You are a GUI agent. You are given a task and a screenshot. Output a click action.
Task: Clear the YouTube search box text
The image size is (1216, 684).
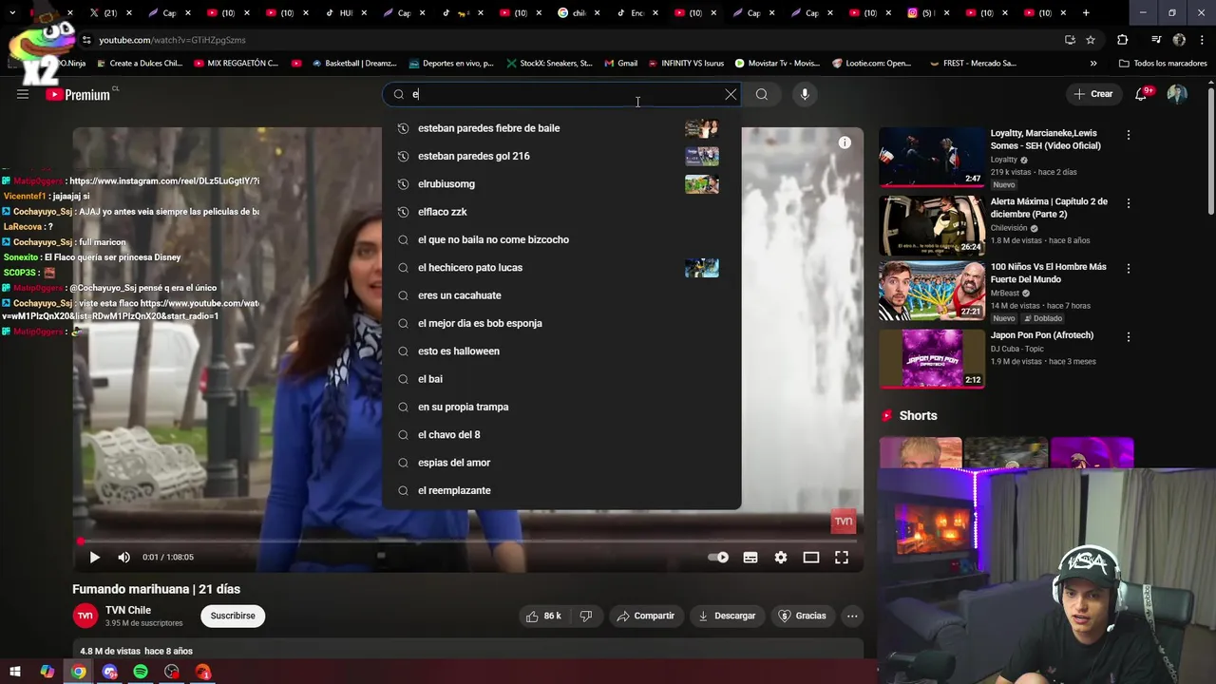click(x=731, y=94)
